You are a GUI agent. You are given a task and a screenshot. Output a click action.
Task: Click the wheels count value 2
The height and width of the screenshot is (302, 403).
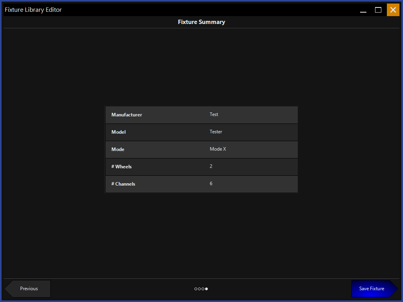tap(211, 166)
